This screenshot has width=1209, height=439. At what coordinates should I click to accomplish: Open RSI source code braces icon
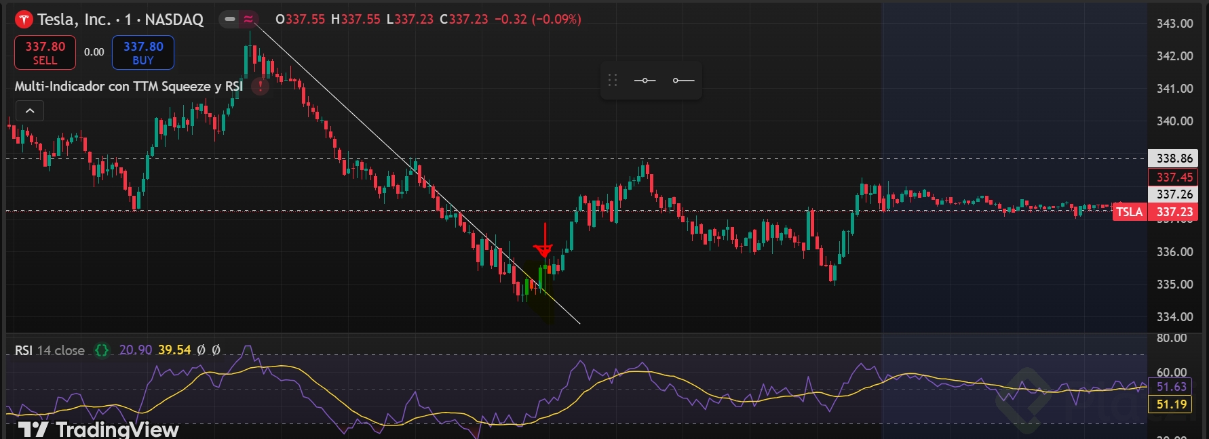tap(102, 350)
